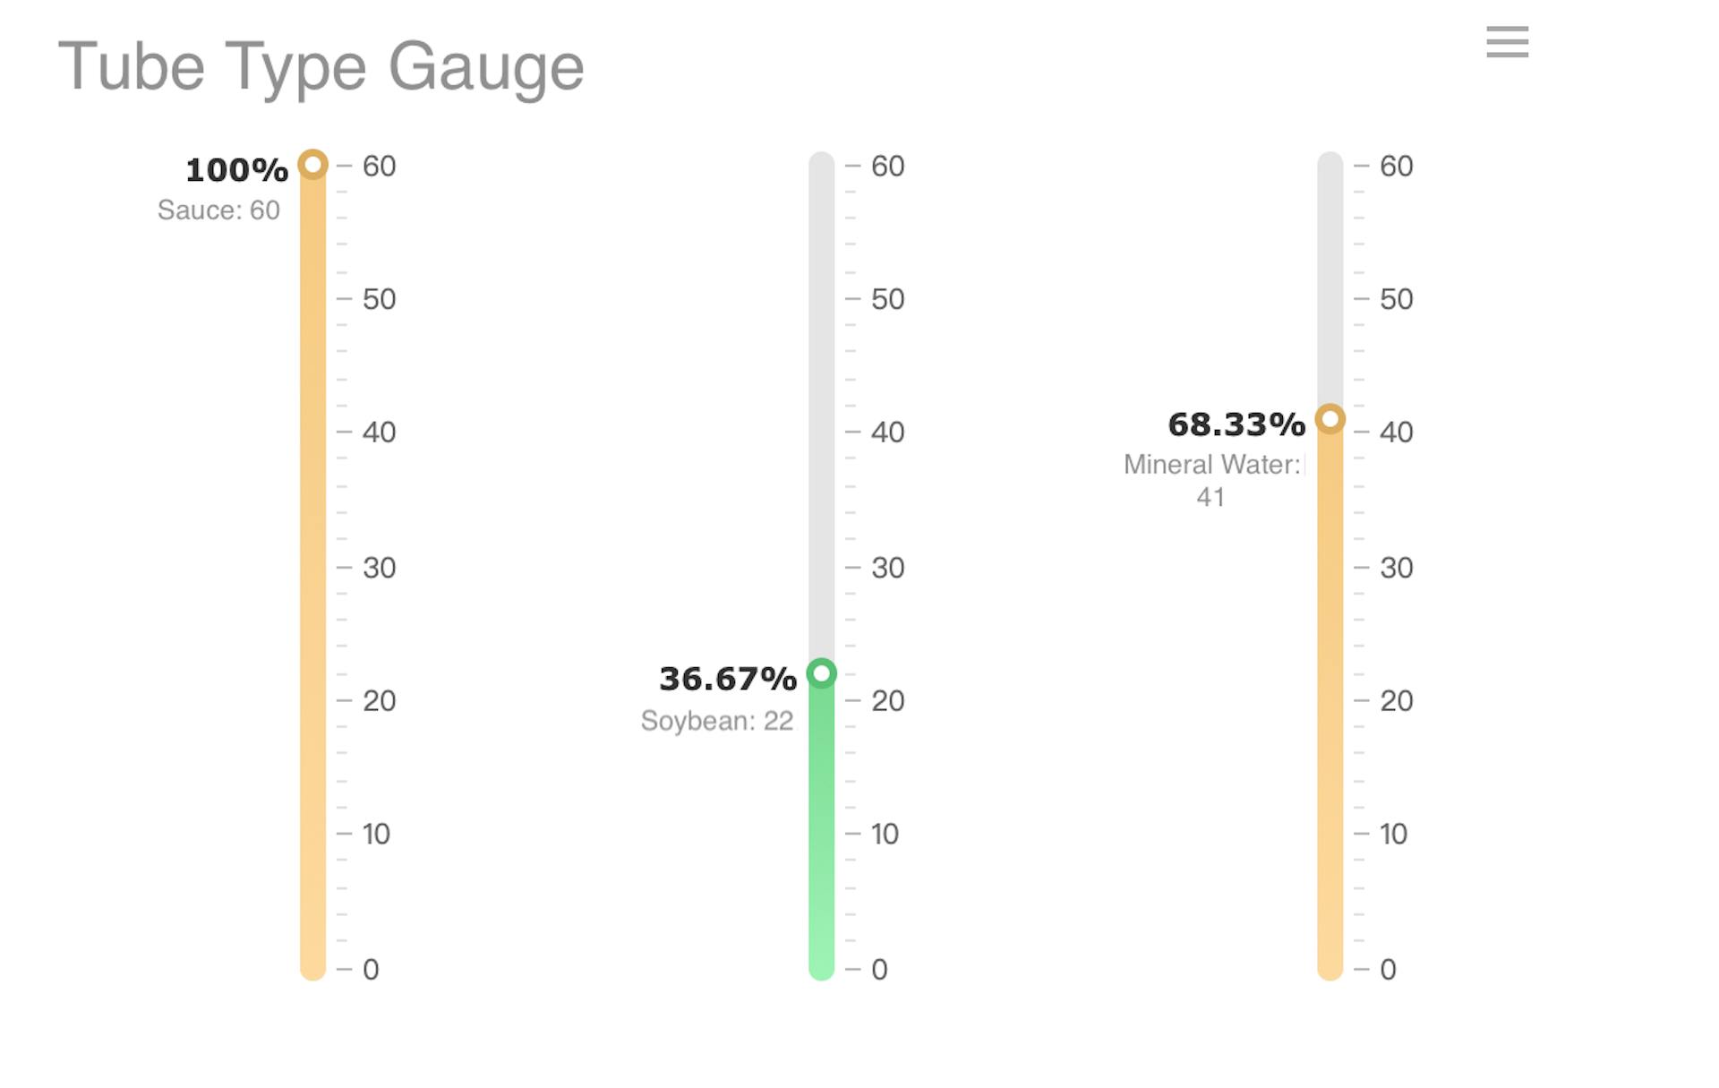
Task: Click the 40 tick mark on Mineral Water axis
Action: click(x=1361, y=432)
